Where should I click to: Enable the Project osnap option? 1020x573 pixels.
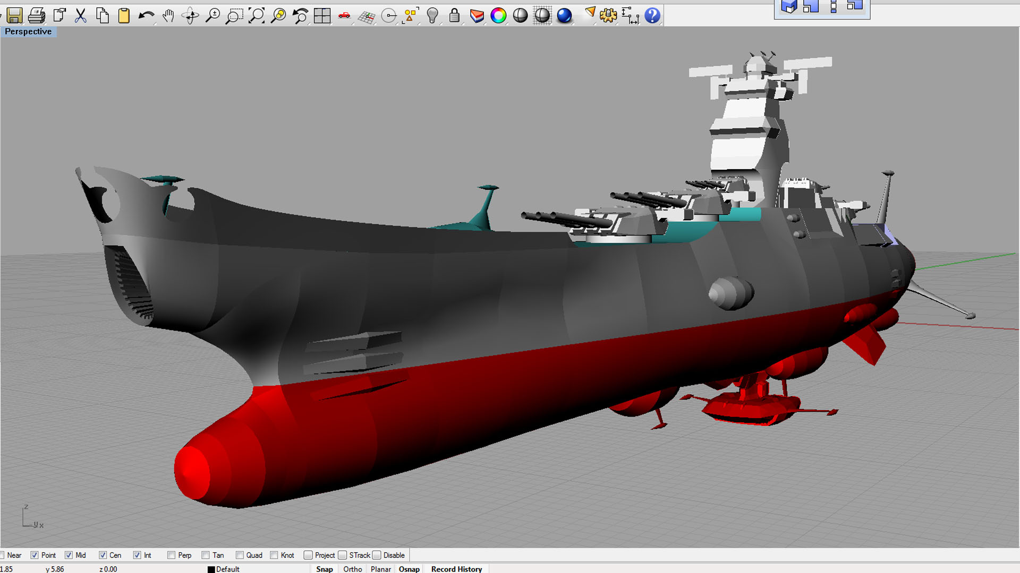click(308, 555)
